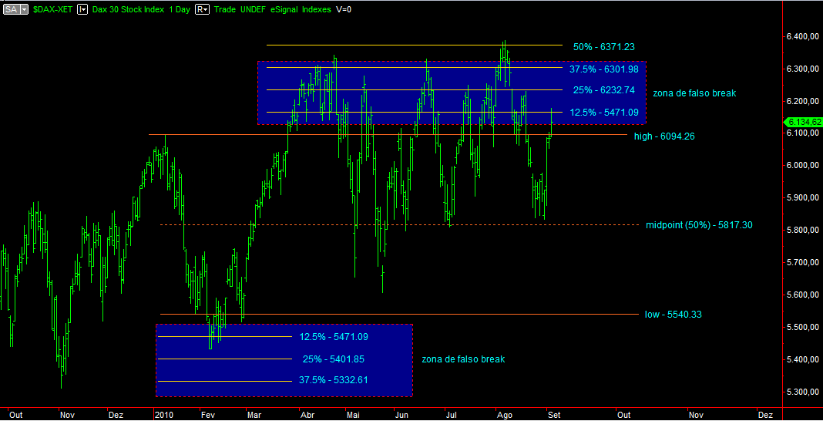The width and height of the screenshot is (823, 421).
Task: Open the I interval dropdown
Action: tap(82, 9)
